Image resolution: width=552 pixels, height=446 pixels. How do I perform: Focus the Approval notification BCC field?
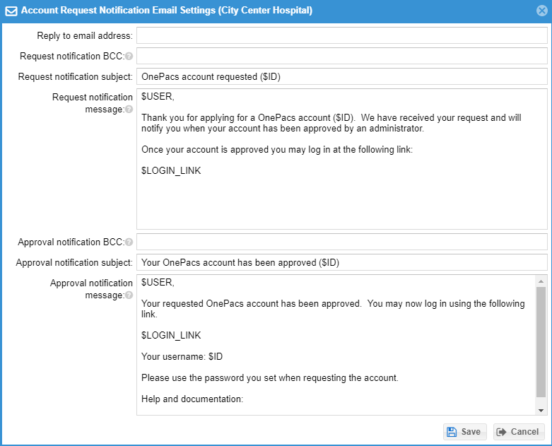click(342, 242)
